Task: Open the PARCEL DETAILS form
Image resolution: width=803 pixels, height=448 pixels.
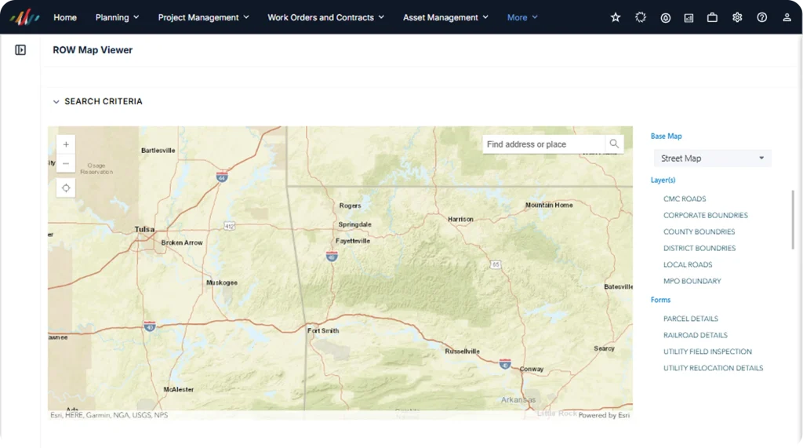Action: (691, 319)
